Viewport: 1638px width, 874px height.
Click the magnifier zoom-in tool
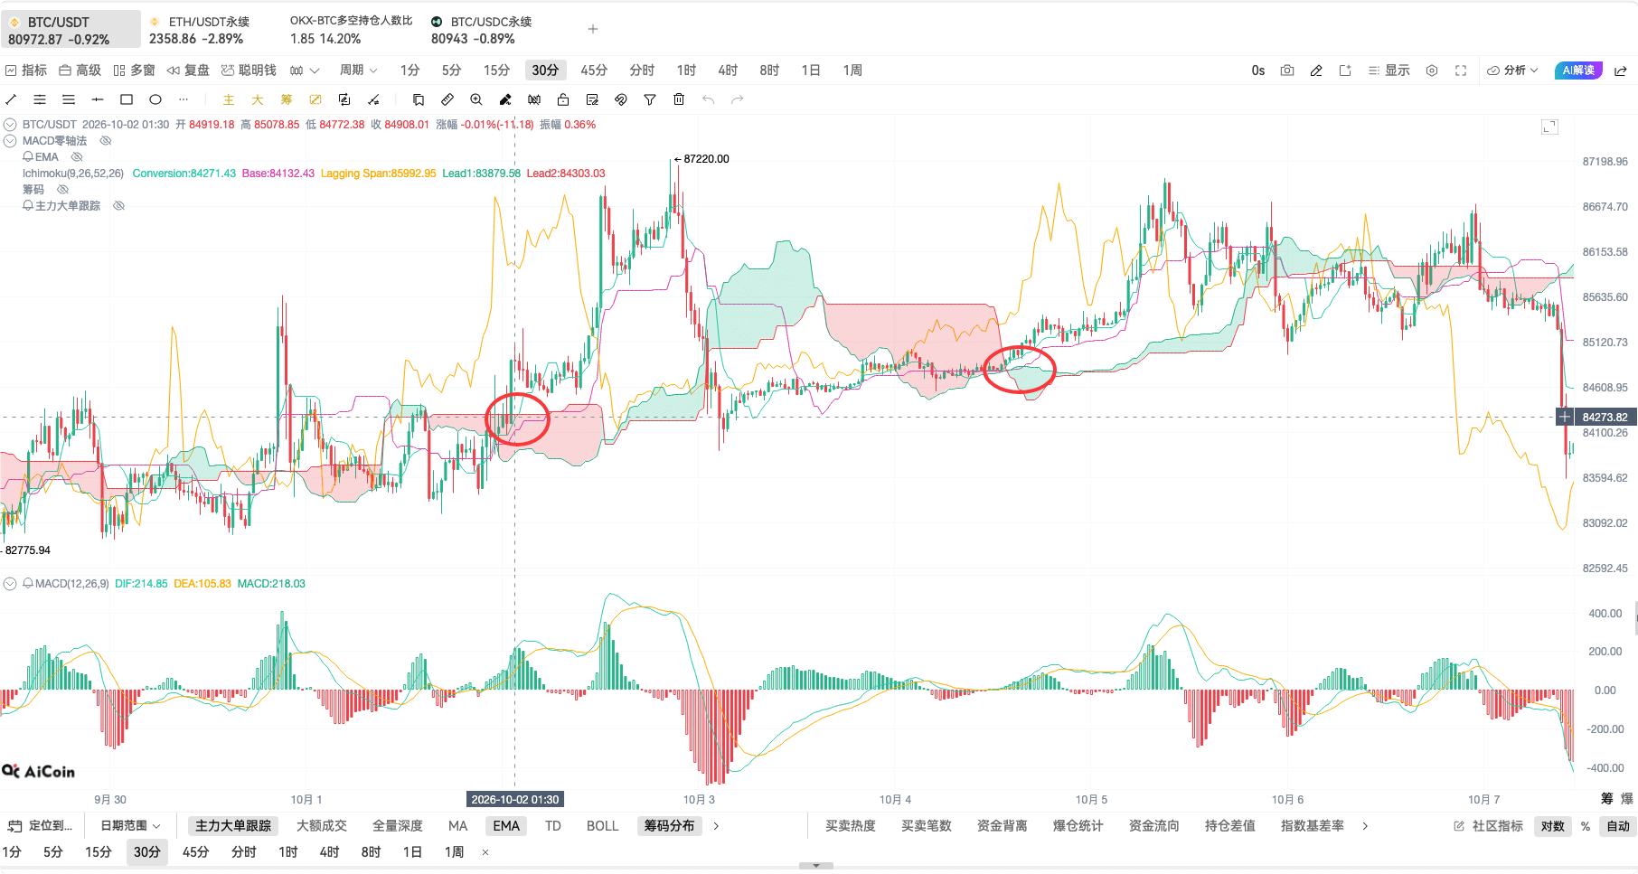[x=476, y=99]
